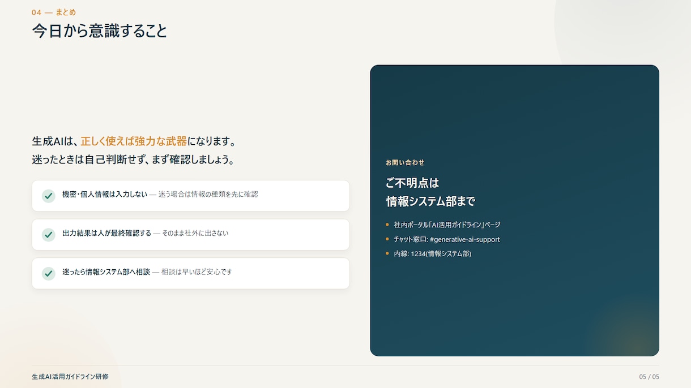Click the section label 04 — まとめ
Screen dimensions: 691x388
pyautogui.click(x=54, y=12)
